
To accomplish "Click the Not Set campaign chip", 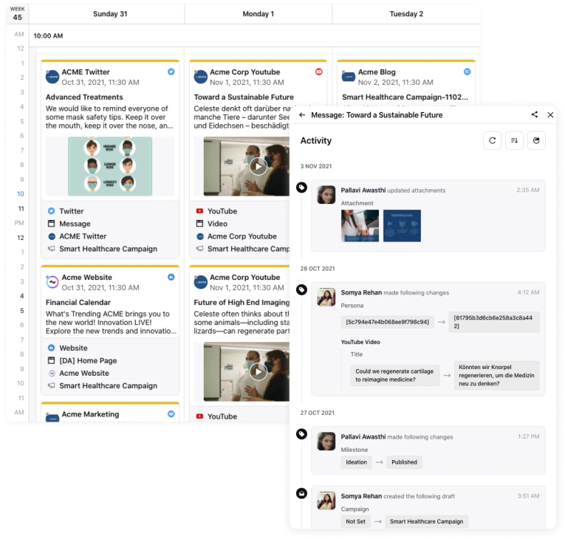I will (x=356, y=522).
